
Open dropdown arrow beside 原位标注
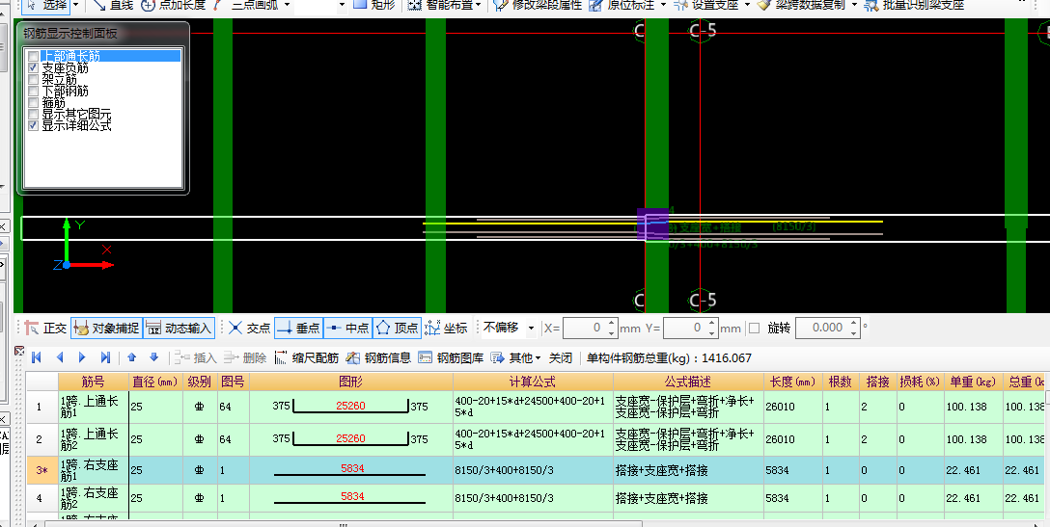663,5
